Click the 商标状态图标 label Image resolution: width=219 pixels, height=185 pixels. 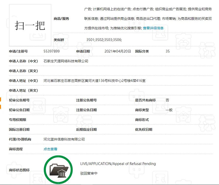tap(19, 170)
